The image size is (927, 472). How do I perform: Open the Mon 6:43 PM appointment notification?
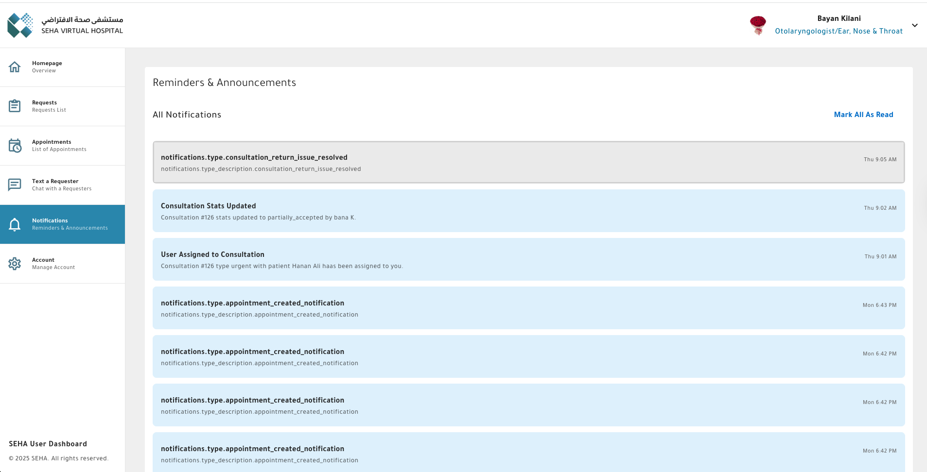528,308
